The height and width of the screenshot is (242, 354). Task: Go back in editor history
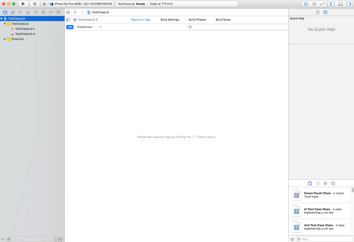(75, 12)
